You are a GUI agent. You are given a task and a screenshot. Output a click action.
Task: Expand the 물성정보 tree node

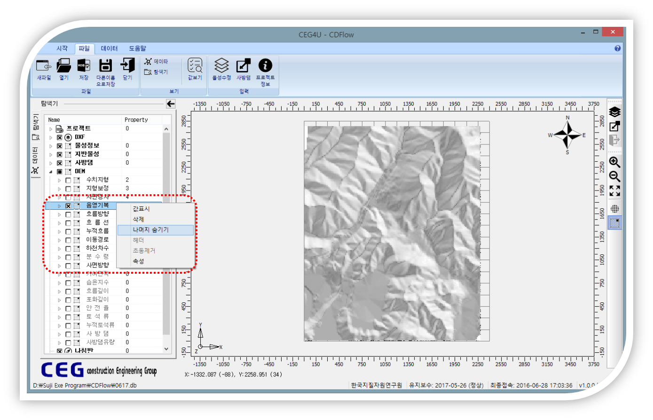coord(51,146)
